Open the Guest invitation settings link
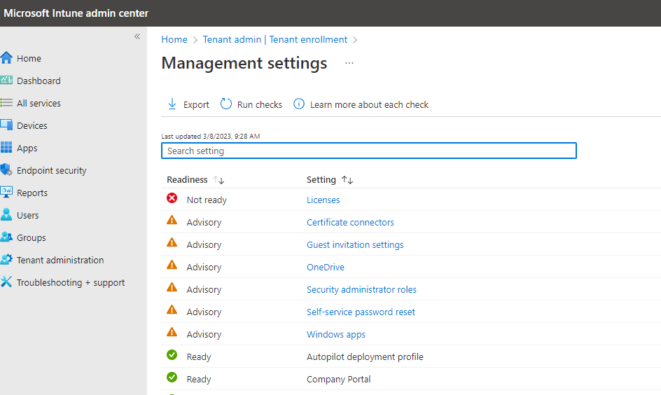This screenshot has height=395, width=661. point(355,245)
